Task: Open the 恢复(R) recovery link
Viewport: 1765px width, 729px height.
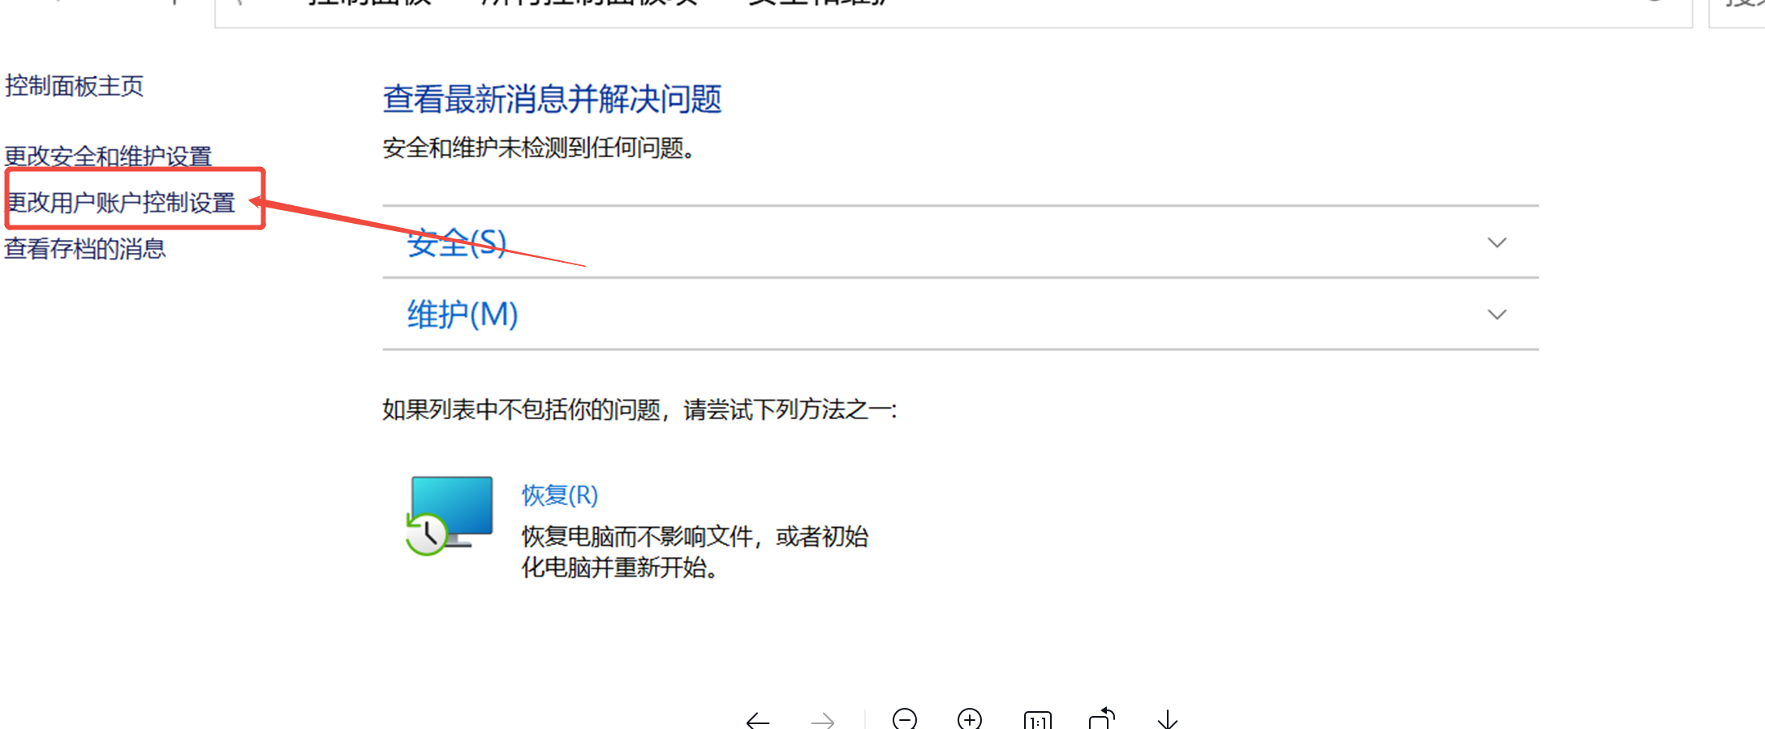Action: click(560, 495)
